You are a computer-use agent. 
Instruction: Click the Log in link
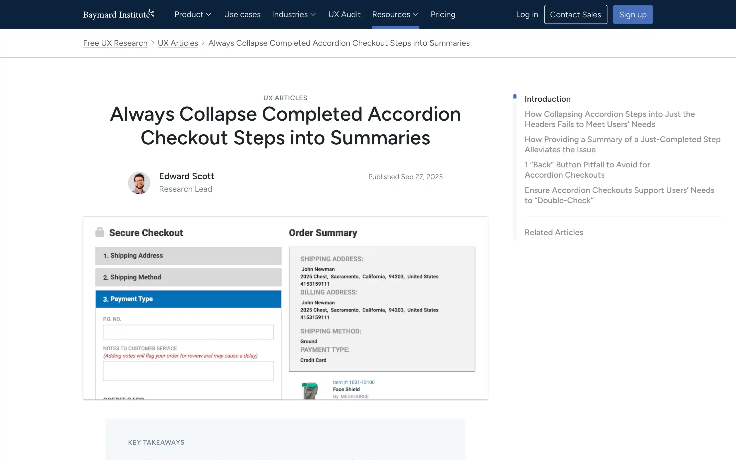click(527, 14)
